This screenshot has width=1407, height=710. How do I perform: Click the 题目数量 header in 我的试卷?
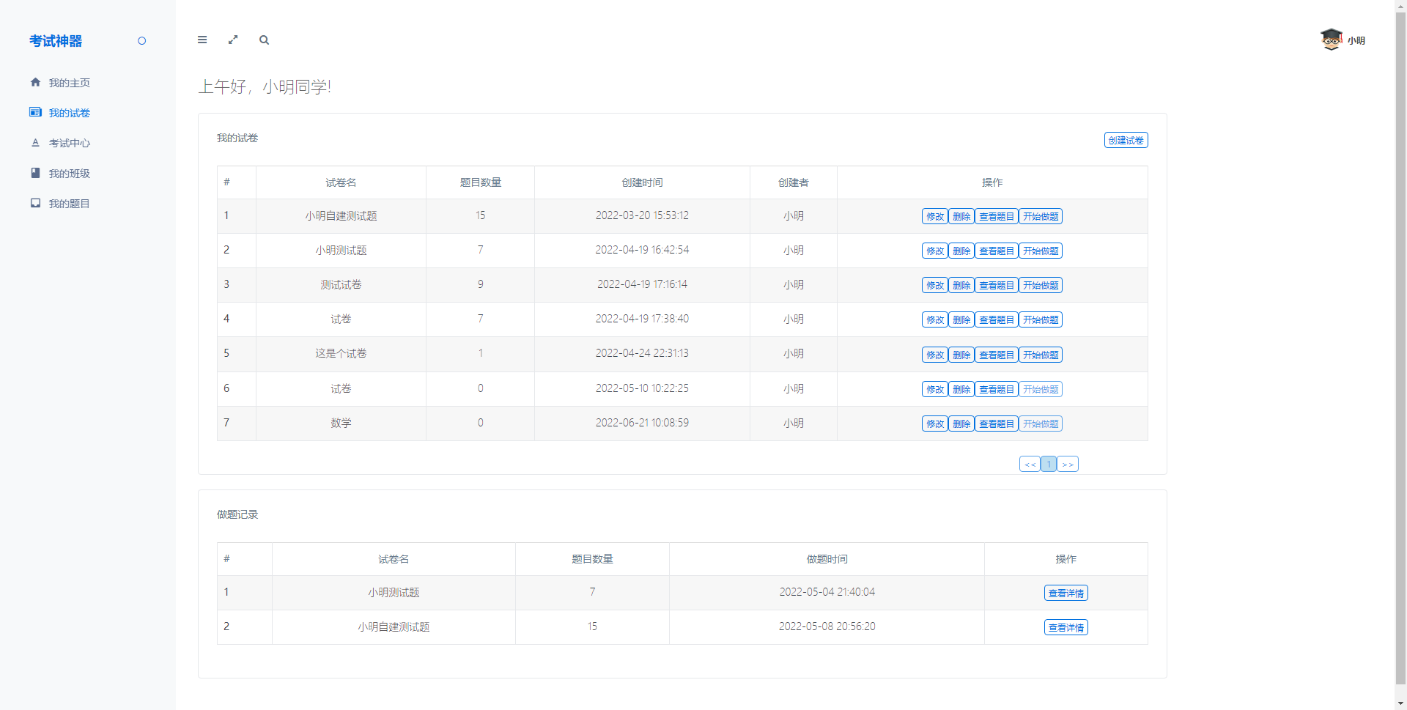click(480, 182)
